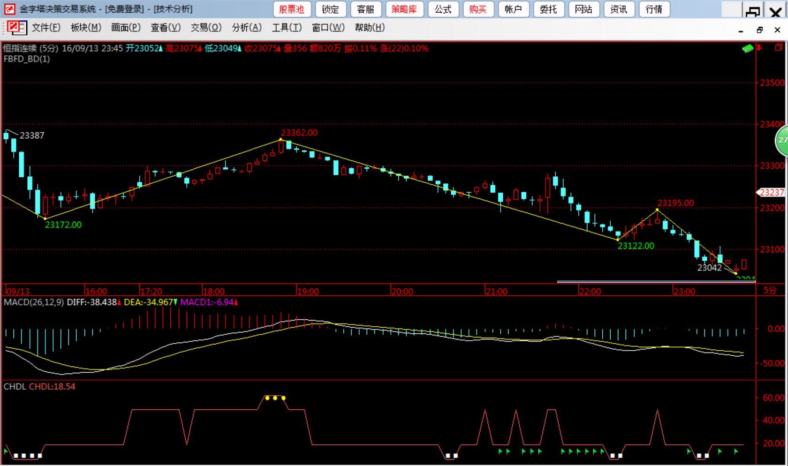
Task: Click the red overlapping-squares icon on chart
Action: coord(778,47)
